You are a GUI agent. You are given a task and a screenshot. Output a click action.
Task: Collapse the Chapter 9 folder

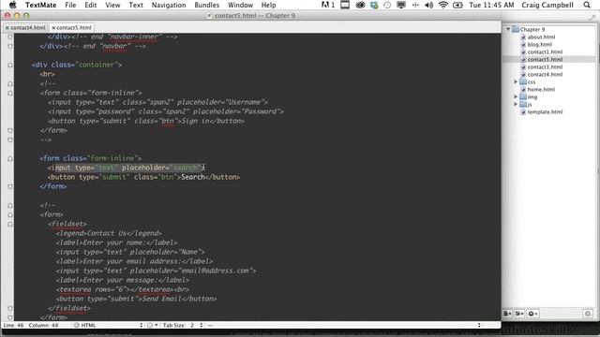pos(508,29)
